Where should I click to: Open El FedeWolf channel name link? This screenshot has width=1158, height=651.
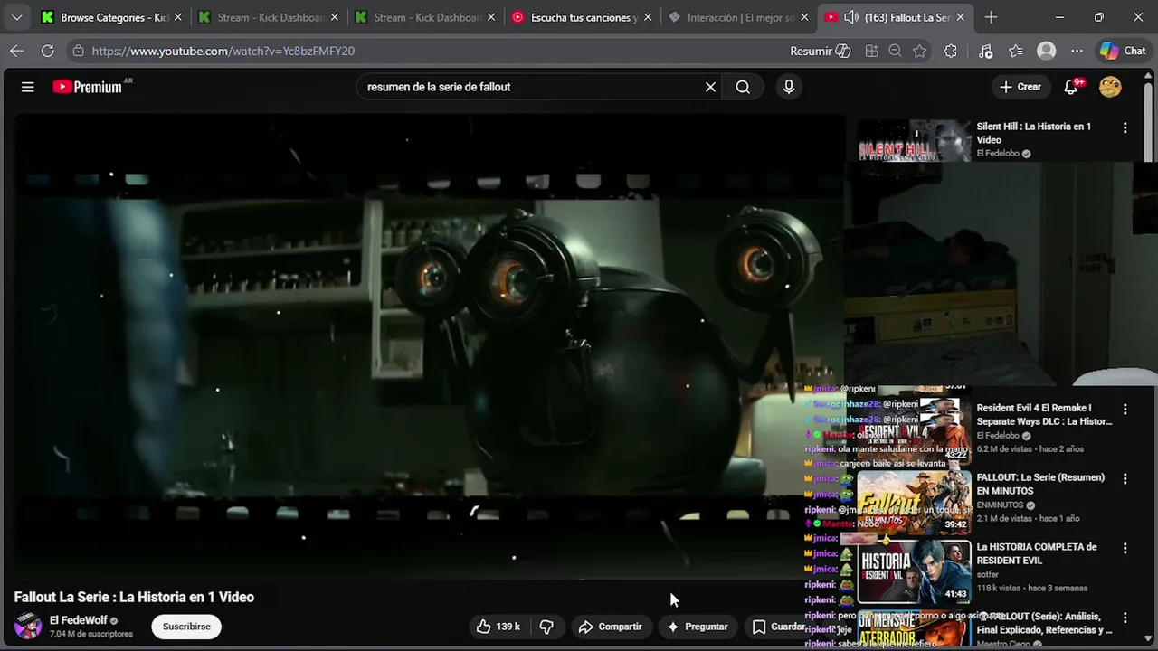pyautogui.click(x=79, y=620)
